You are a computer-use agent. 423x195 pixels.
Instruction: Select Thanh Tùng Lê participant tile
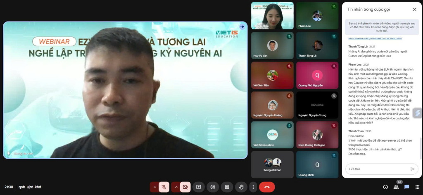pyautogui.click(x=317, y=45)
